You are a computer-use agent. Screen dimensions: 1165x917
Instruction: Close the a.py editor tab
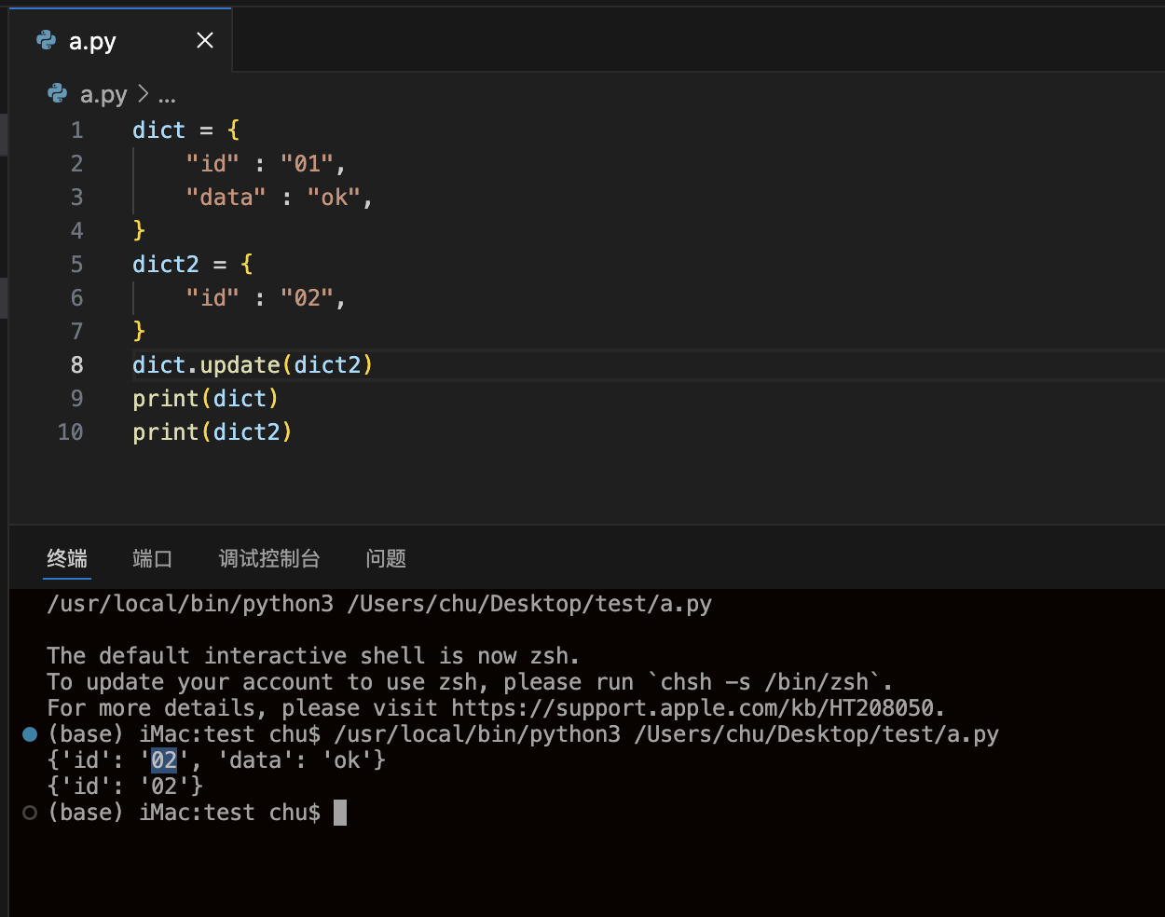(205, 40)
